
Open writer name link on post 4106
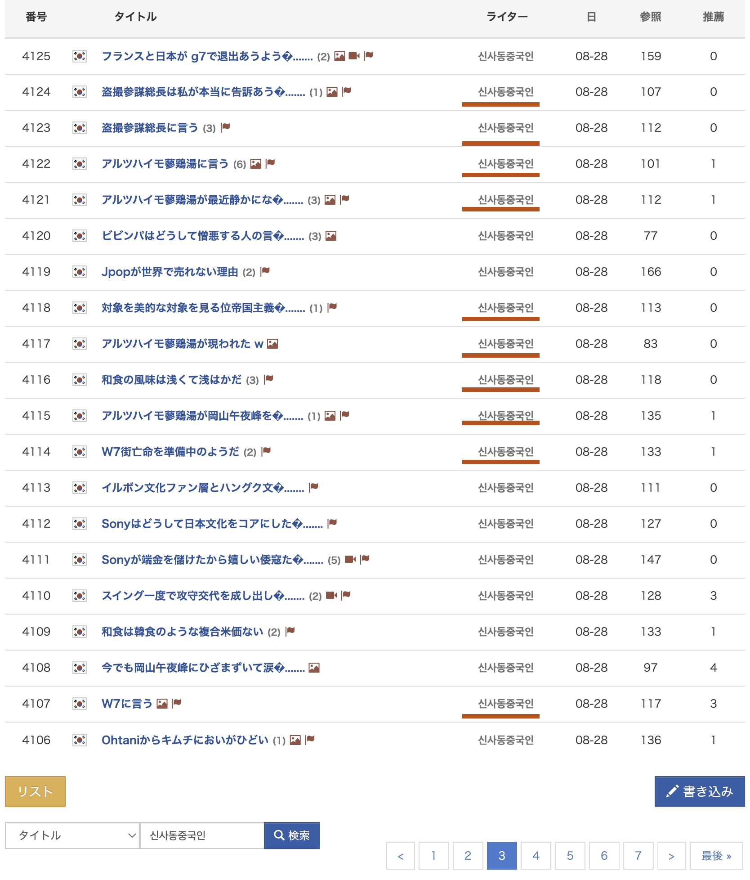click(x=505, y=740)
